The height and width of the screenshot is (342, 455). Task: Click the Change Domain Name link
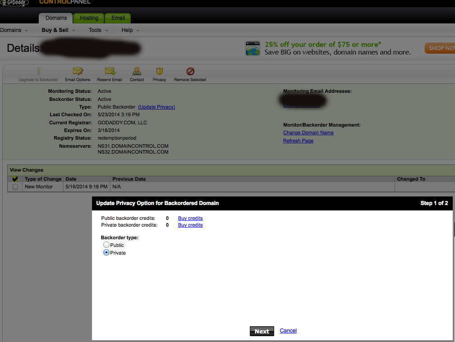click(308, 132)
